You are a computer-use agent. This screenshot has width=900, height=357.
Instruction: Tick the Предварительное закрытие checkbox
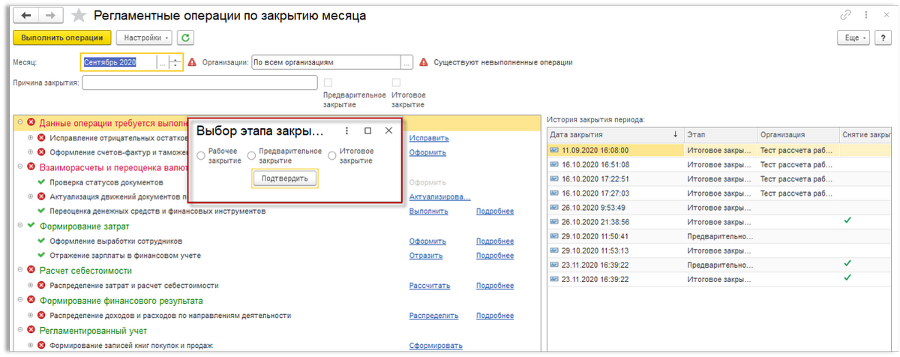tap(328, 82)
